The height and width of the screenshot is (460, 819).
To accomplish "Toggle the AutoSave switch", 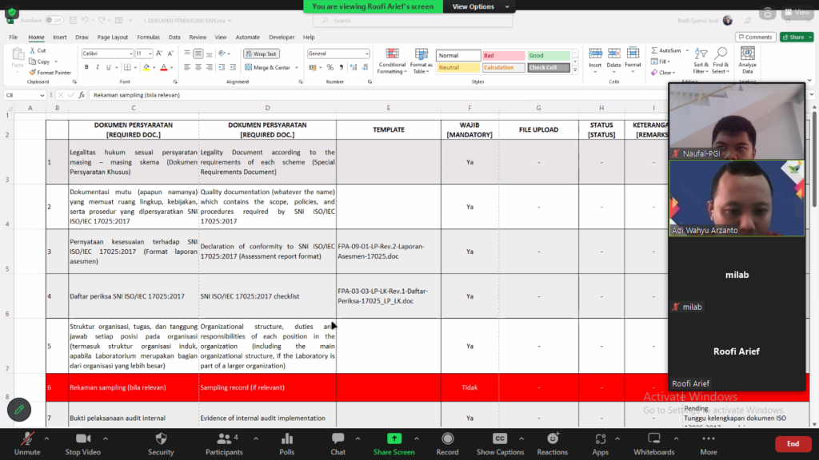I will click(54, 20).
